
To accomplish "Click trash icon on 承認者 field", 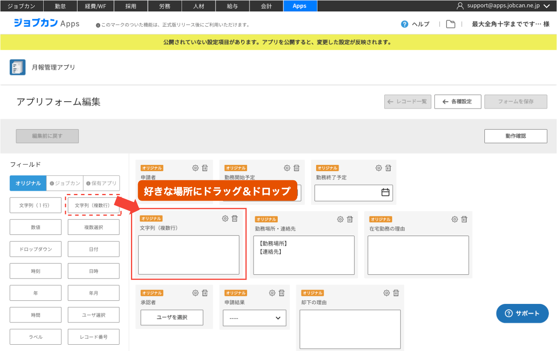I will [205, 293].
